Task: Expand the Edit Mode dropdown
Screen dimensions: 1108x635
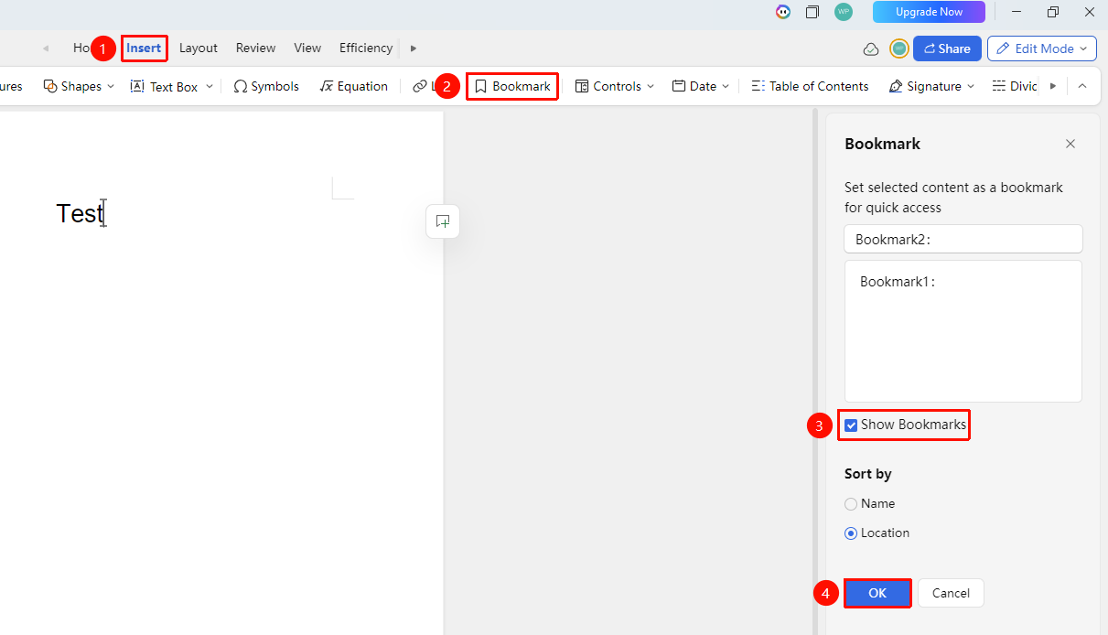Action: [x=1042, y=48]
